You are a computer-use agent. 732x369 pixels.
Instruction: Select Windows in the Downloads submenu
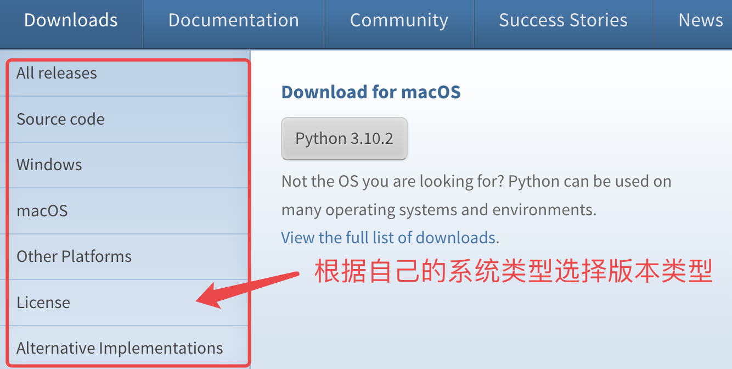pos(49,165)
